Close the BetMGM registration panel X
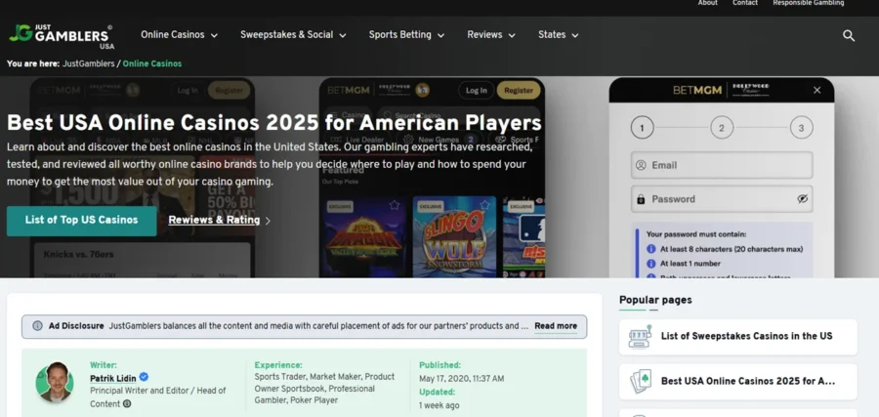Screen dimensions: 879x417 click(x=816, y=90)
